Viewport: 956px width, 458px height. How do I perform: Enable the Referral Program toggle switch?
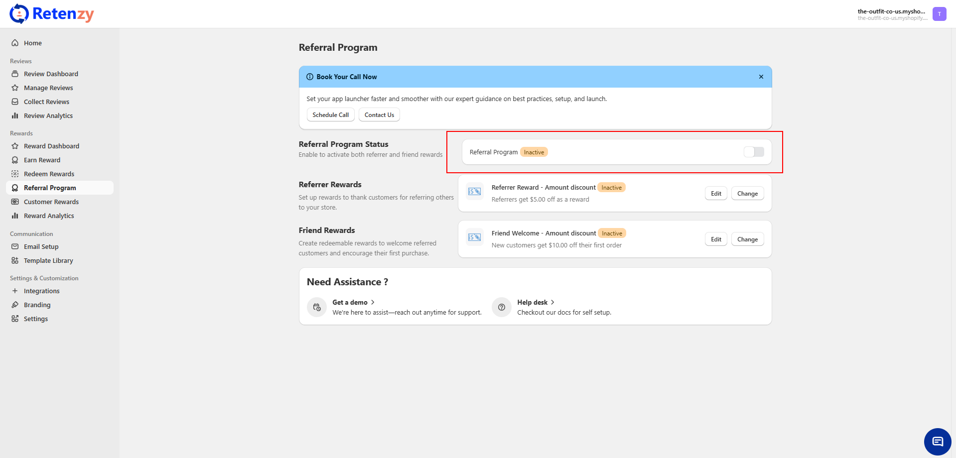pyautogui.click(x=753, y=152)
